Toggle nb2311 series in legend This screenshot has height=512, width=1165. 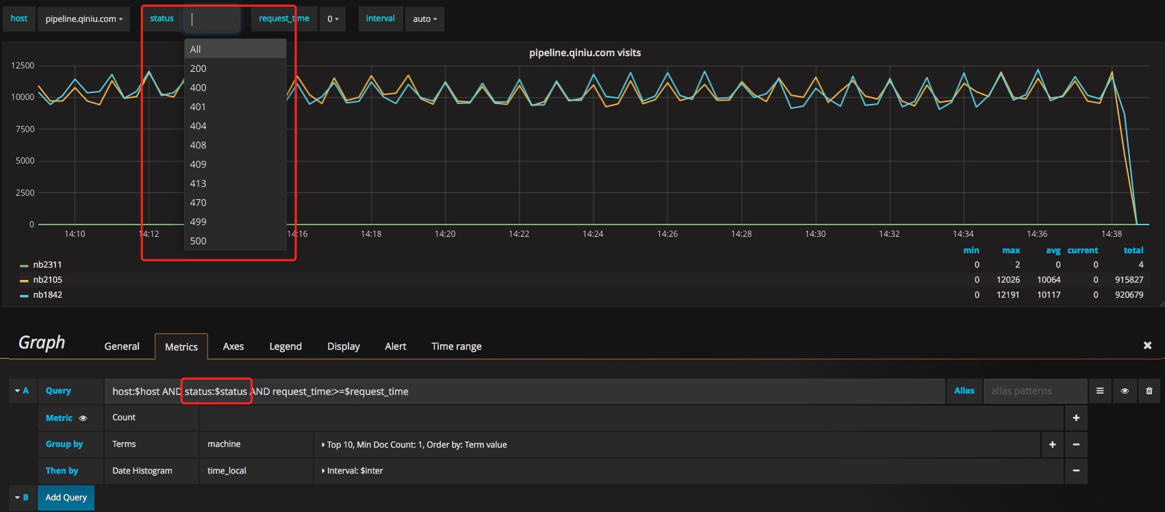click(x=47, y=265)
